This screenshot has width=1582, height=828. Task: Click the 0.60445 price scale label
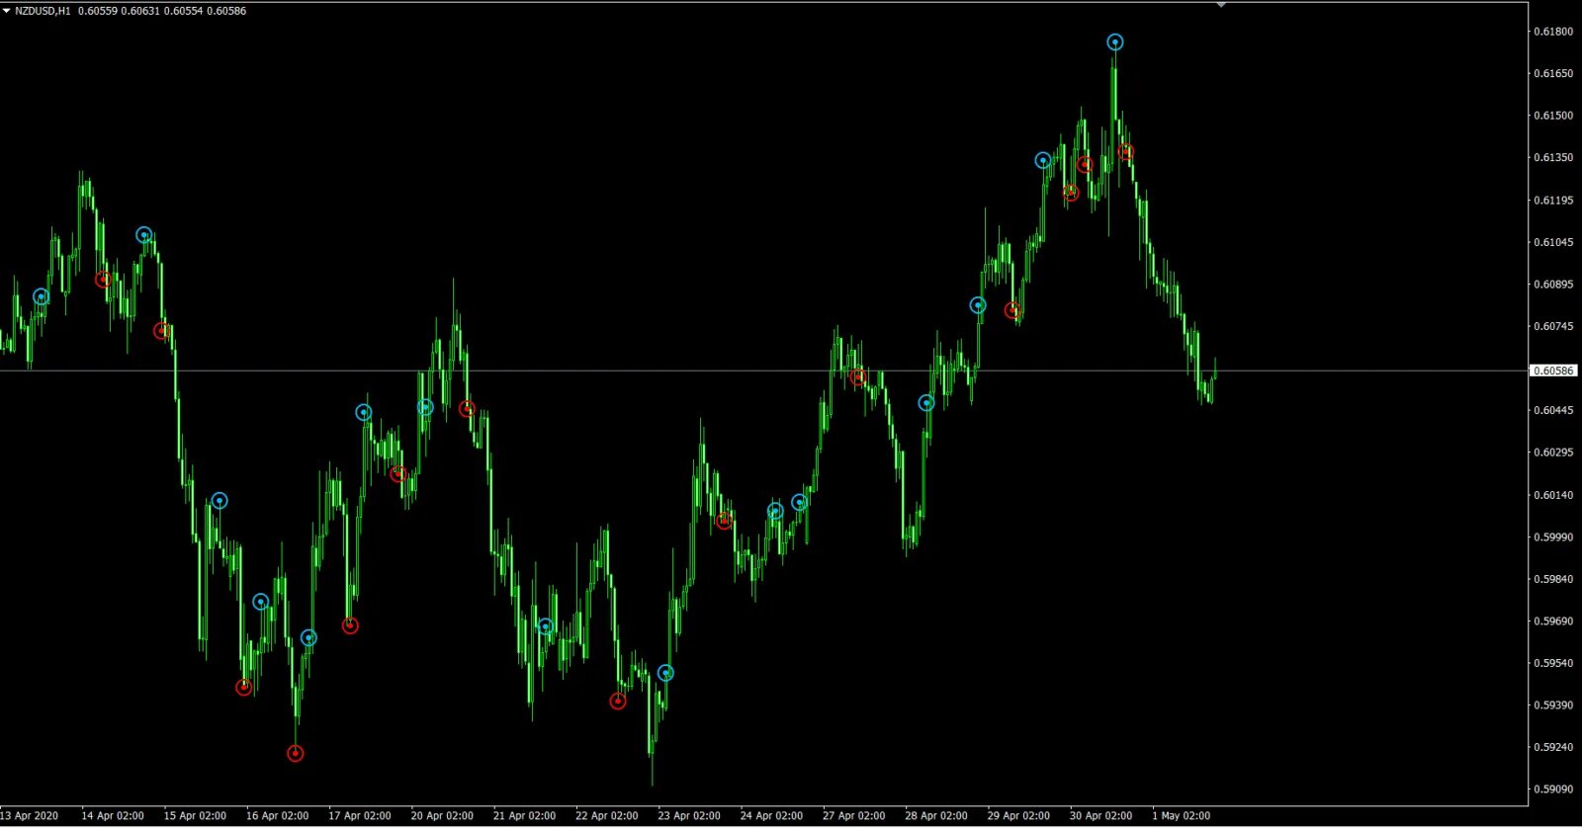[1552, 410]
